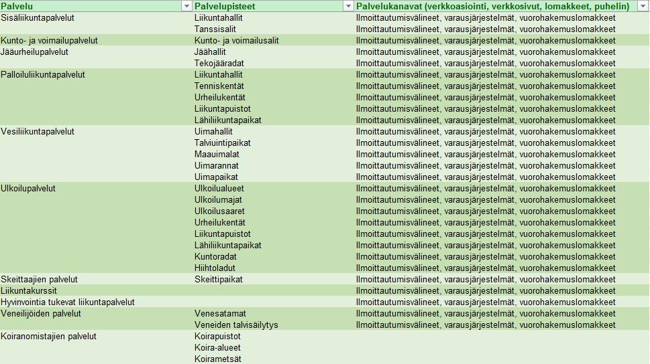The height and width of the screenshot is (364, 650).
Task: Click the Hyvinvointia tukevat liikuntapalvelut cell
Action: point(96,302)
